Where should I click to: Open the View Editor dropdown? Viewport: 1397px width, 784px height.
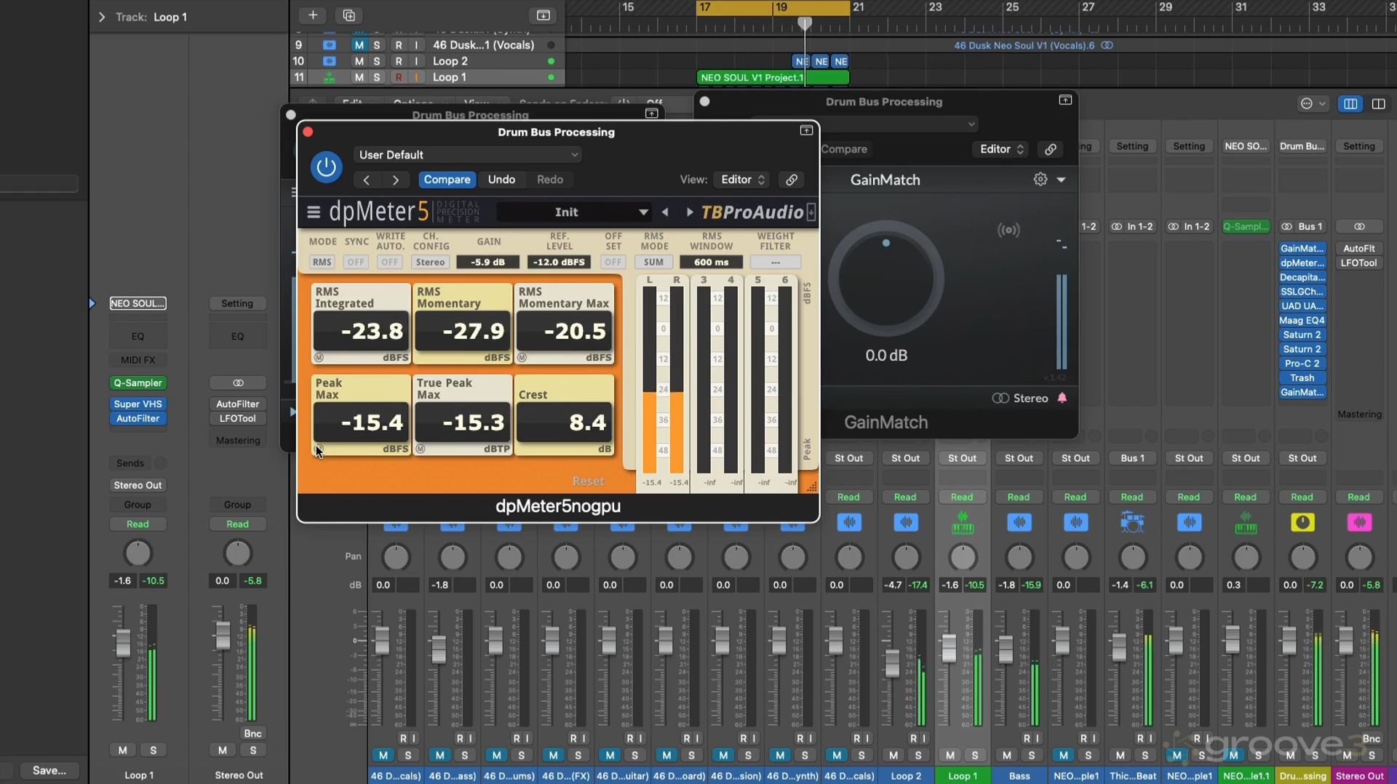(742, 180)
